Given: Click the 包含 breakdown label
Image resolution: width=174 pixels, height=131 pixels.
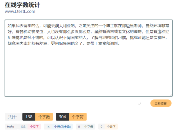Looking at the screenshot, I should [10, 127].
